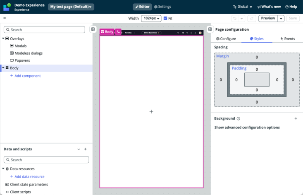The image size is (303, 195).
Task: Open the My test page (Default) dropdown
Action: pyautogui.click(x=71, y=7)
